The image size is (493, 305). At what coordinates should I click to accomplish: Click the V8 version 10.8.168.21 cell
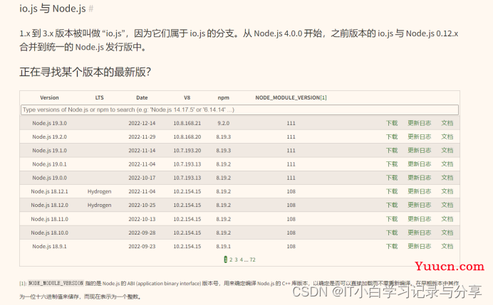[x=187, y=123]
